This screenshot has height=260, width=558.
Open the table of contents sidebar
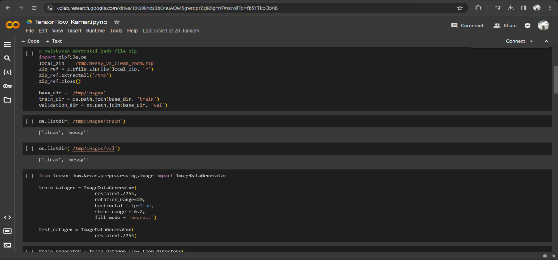point(7,45)
